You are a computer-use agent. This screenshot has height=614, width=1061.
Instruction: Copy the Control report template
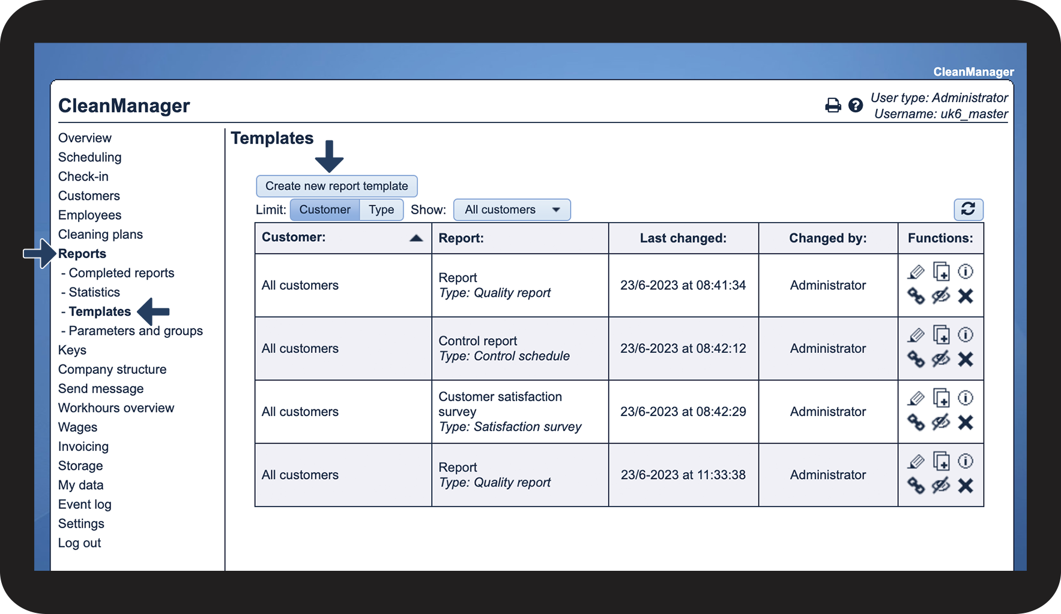coord(941,335)
